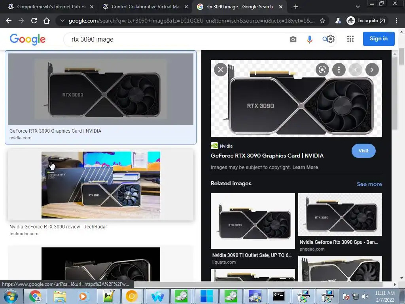Reload the current page
Screen dimensions: 405x304
coord(34,21)
